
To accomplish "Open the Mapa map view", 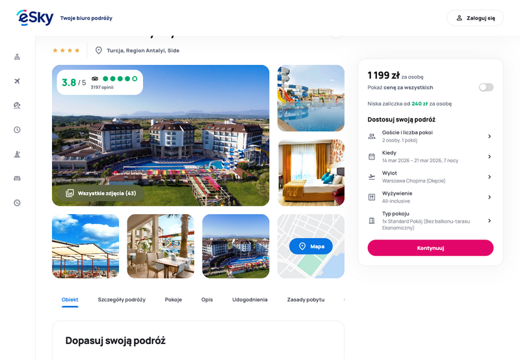I will [311, 246].
